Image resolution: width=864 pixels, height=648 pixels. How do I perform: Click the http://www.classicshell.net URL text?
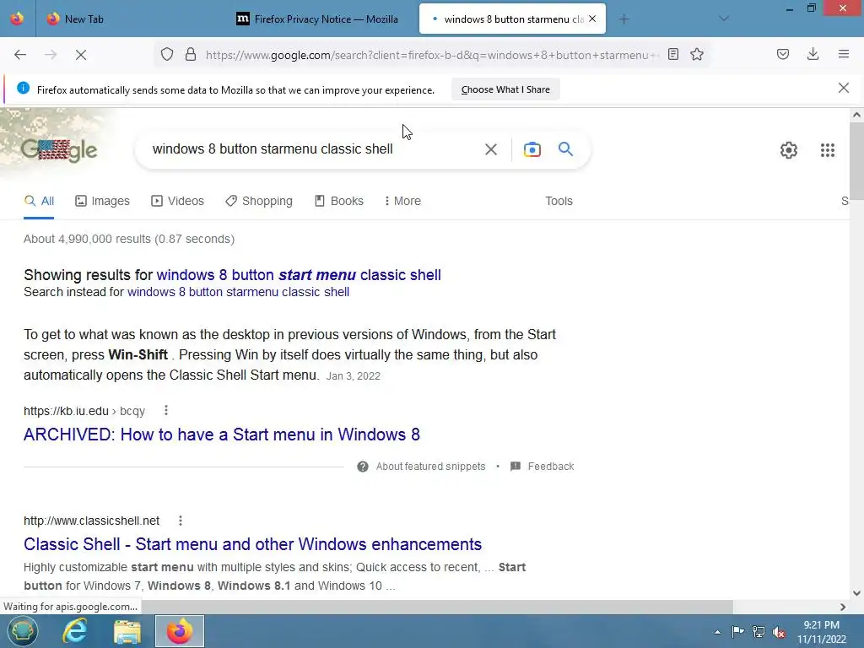pyautogui.click(x=91, y=521)
